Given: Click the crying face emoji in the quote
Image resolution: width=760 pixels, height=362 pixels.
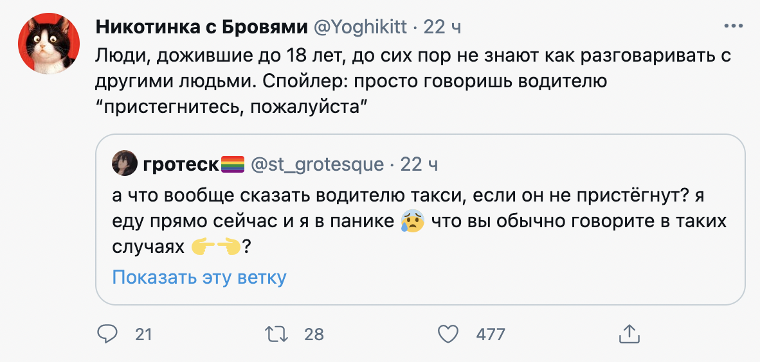Looking at the screenshot, I should [412, 221].
